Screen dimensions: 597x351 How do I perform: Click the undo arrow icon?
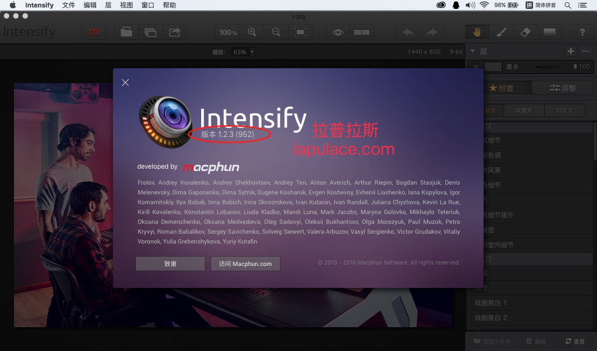[x=408, y=32]
